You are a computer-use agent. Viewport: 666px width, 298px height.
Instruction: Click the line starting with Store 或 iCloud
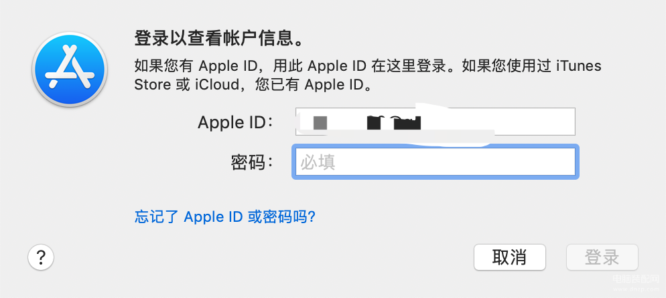(255, 85)
